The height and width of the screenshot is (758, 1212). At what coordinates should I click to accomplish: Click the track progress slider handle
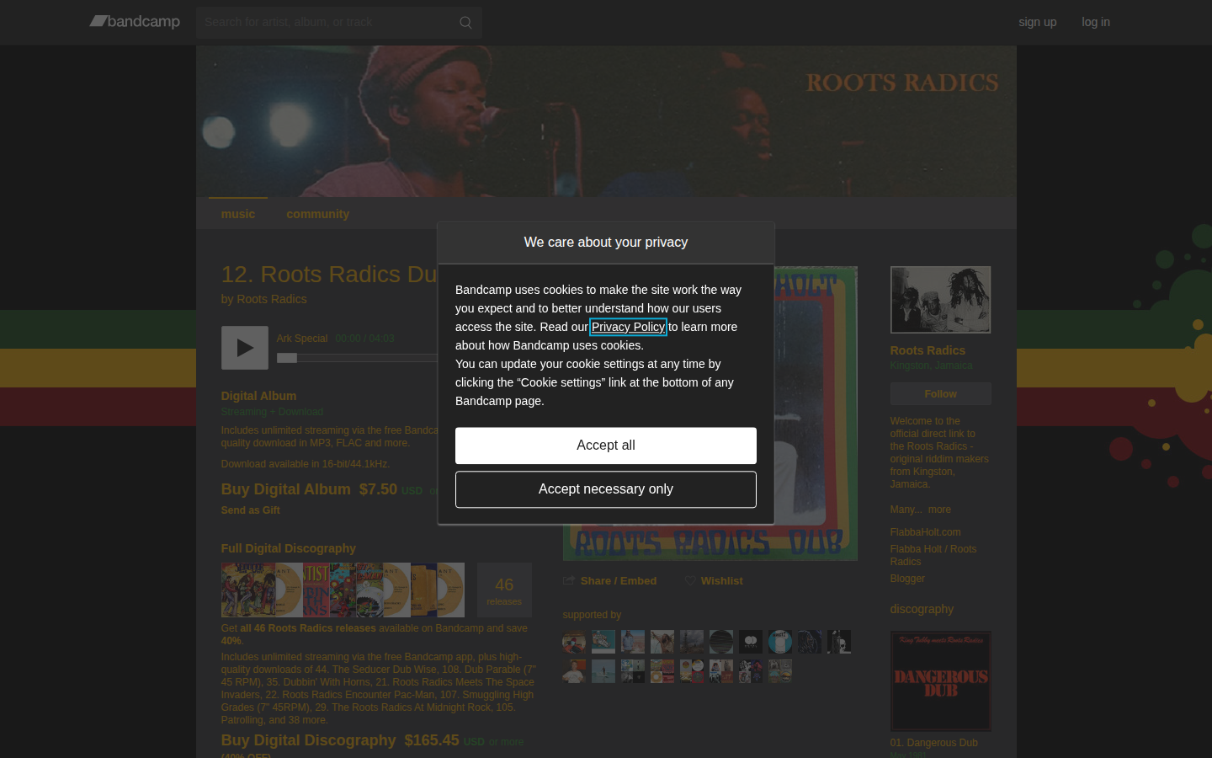point(287,358)
